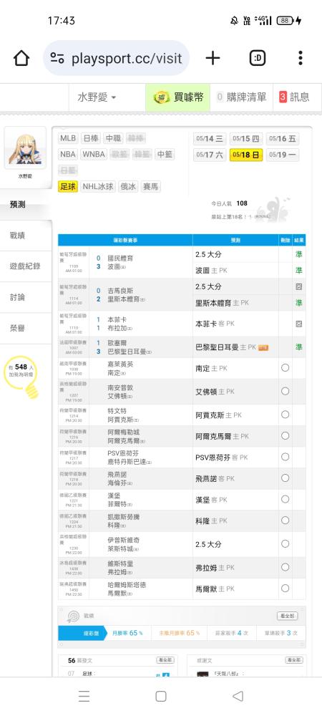Viewport: 322px width, 716px height.
Task: Select delete radio for 馬爾默 prediction
Action: tap(285, 589)
